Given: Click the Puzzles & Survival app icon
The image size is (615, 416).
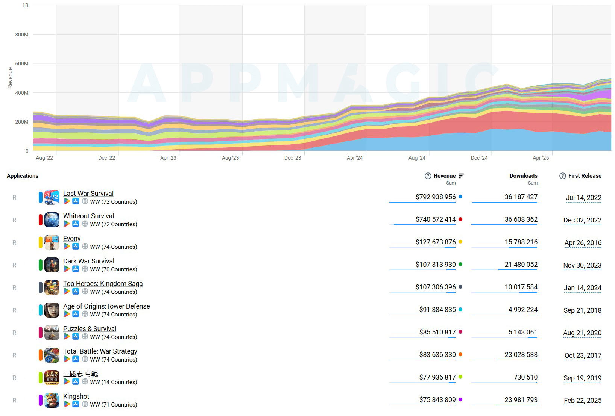Looking at the screenshot, I should click(52, 333).
